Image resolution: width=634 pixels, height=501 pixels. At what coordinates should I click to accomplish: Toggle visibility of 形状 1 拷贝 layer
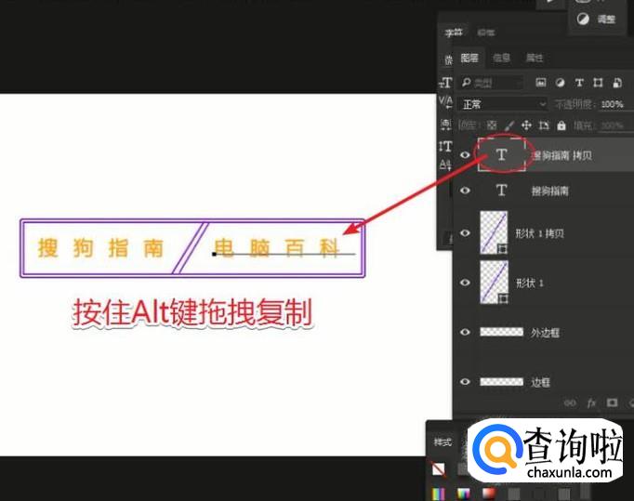(x=465, y=233)
